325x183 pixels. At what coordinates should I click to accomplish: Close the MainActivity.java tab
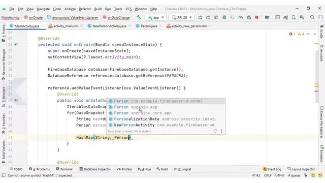[x=43, y=26]
